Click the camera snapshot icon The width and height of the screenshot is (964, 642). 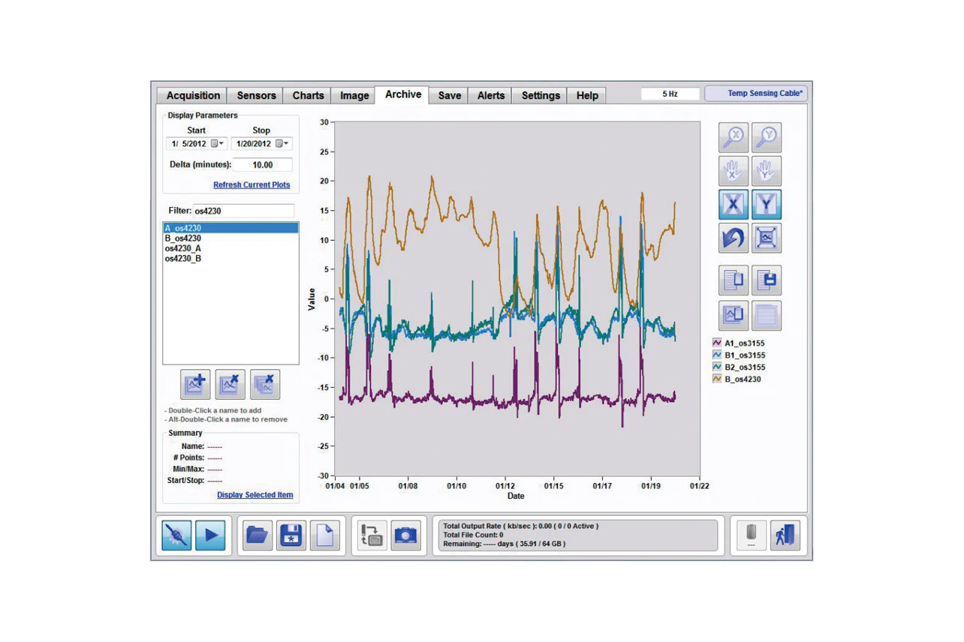click(405, 535)
